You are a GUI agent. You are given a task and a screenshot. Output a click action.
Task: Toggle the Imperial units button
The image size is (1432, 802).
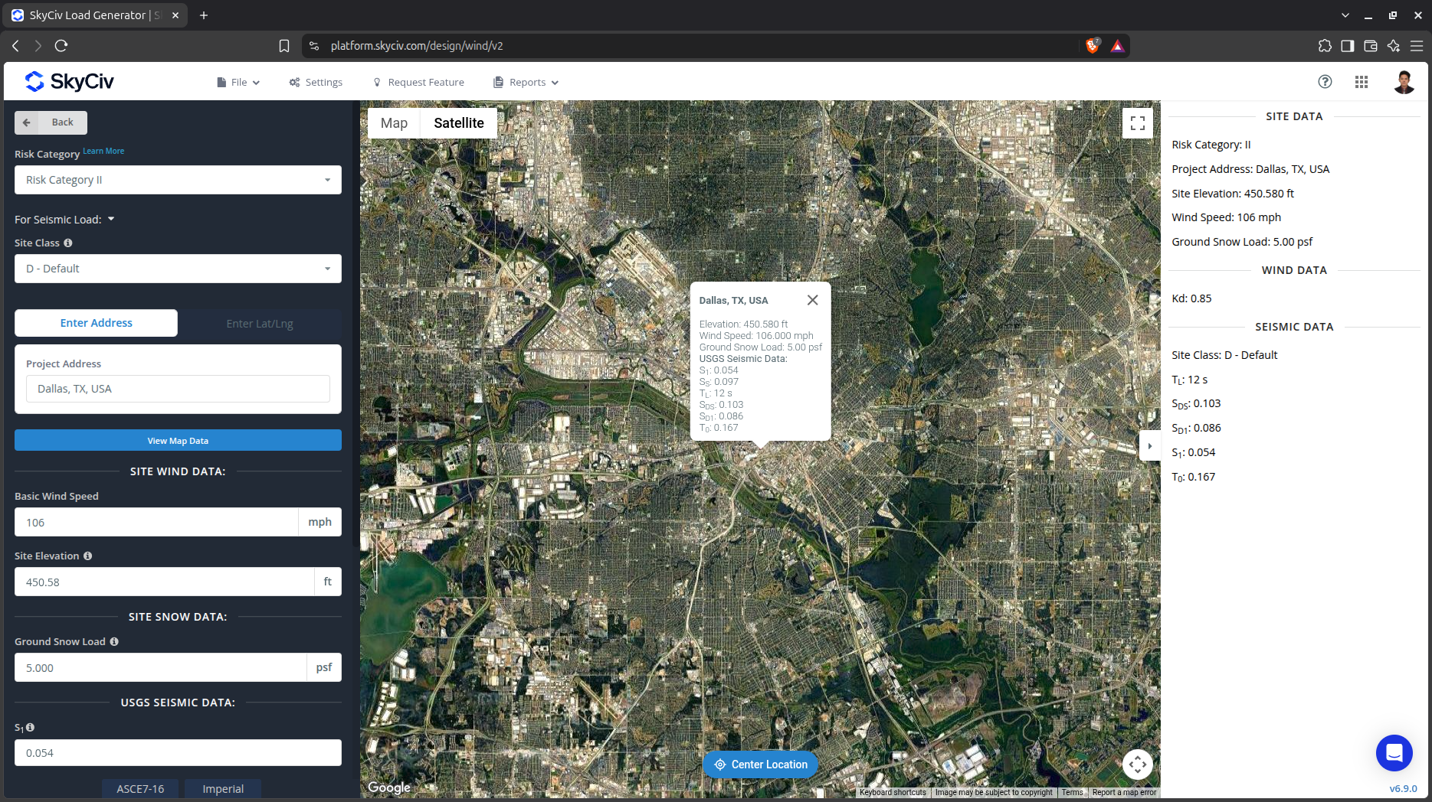click(x=223, y=789)
